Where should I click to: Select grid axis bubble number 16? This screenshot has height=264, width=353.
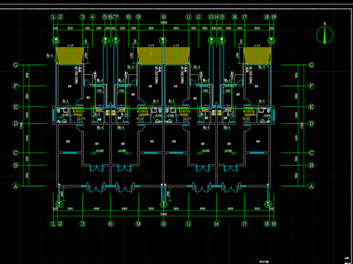pyautogui.click(x=235, y=17)
